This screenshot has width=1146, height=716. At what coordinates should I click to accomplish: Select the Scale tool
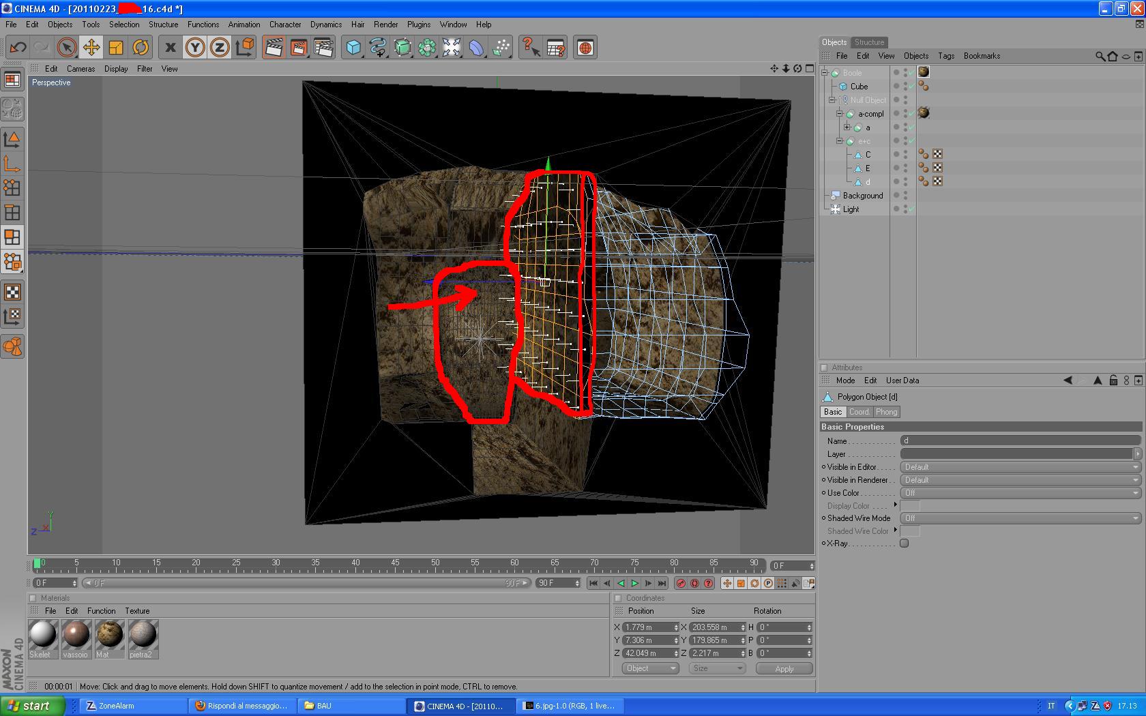pos(116,48)
